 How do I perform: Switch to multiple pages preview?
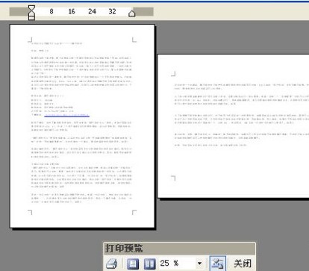149,264
